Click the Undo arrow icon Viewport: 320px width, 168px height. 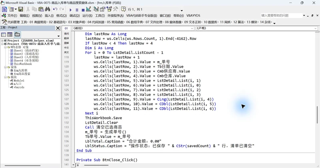click(55, 9)
